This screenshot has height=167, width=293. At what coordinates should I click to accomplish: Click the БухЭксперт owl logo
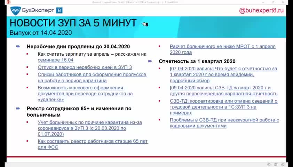[x=16, y=11]
